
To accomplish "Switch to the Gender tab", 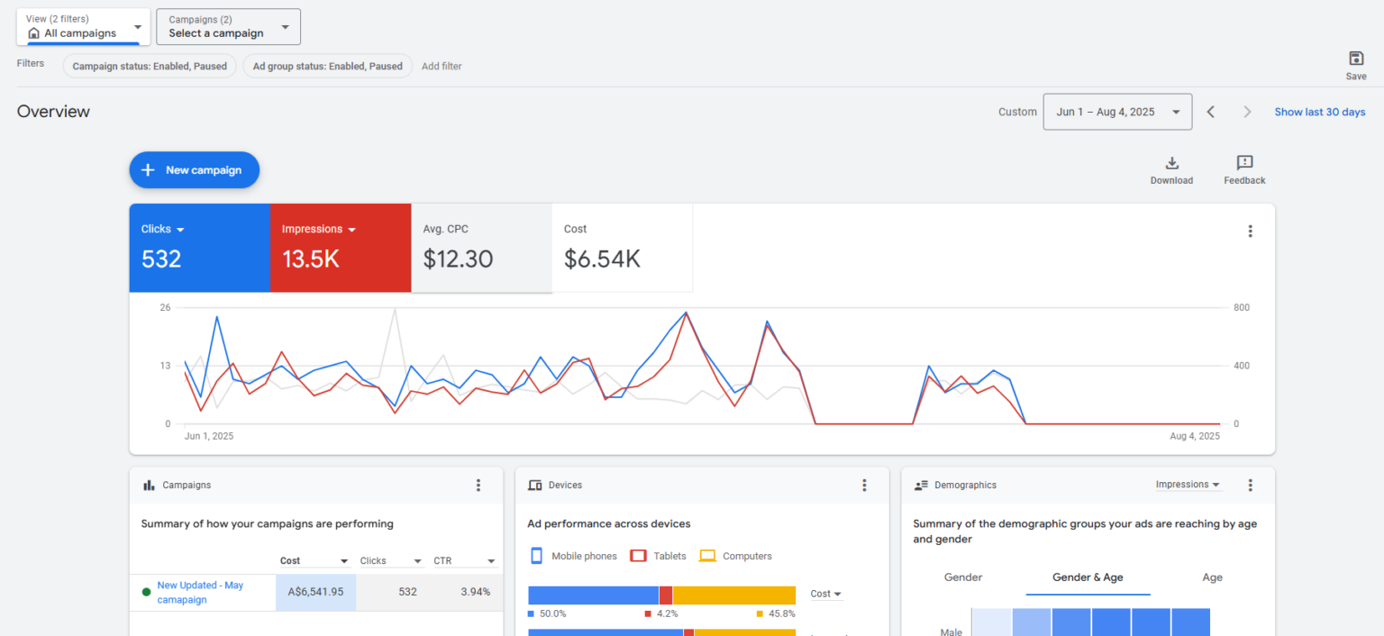I will tap(963, 577).
